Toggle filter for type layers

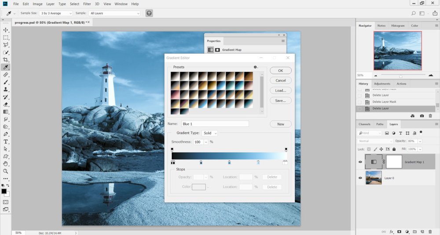pos(400,133)
